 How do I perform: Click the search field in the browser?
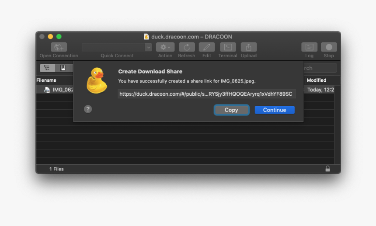pos(320,68)
